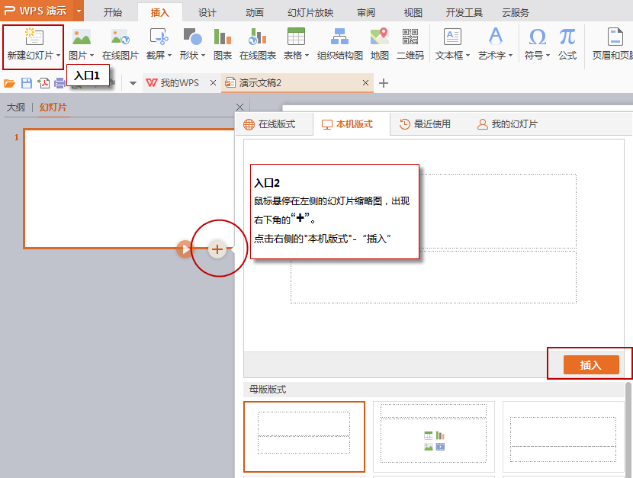Switch to the 大纲 outline pane tab
This screenshot has width=633, height=478.
click(16, 107)
